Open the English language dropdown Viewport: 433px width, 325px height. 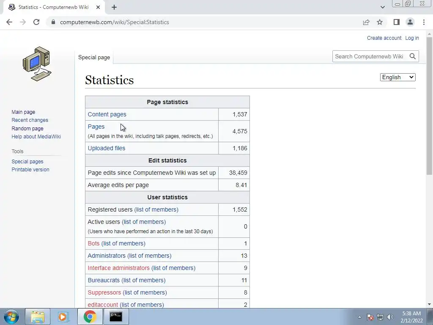pos(397,77)
